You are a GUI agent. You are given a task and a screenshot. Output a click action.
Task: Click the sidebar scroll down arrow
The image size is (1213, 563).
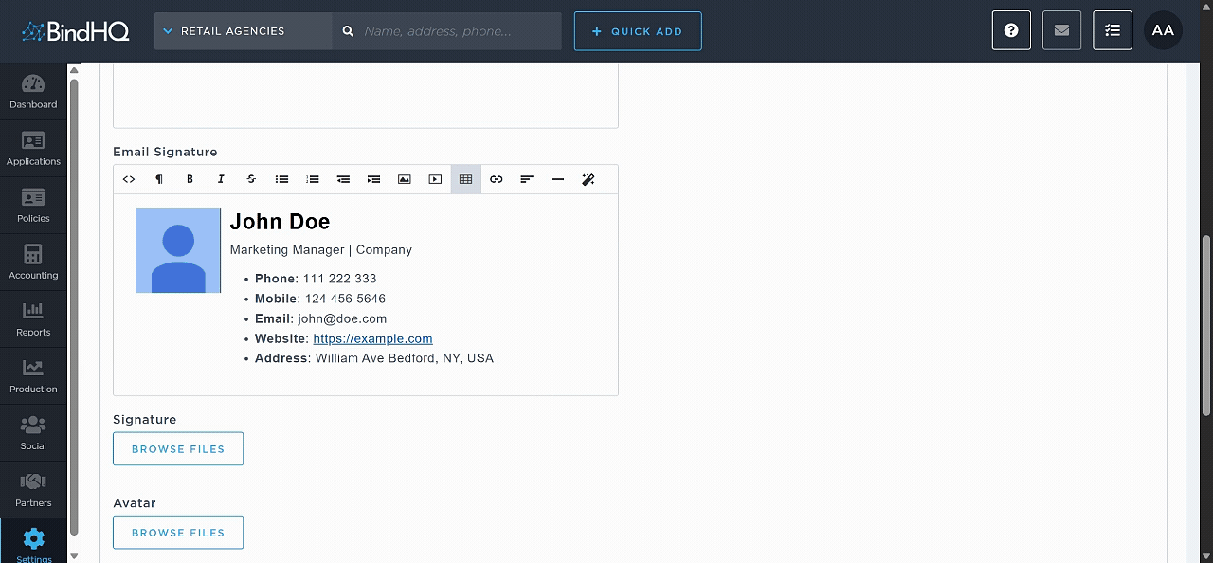[x=74, y=556]
